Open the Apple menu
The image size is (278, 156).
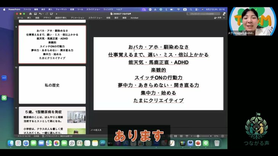pyautogui.click(x=4, y=10)
